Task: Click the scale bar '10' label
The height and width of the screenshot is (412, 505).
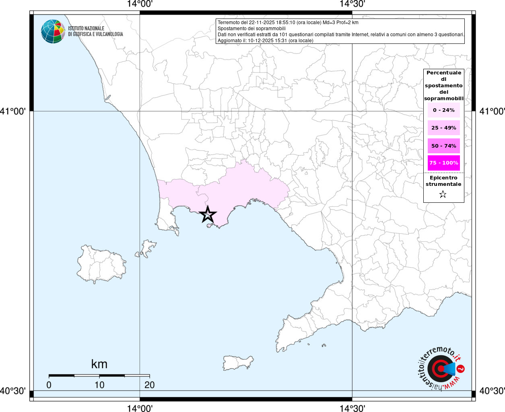Action: click(99, 385)
